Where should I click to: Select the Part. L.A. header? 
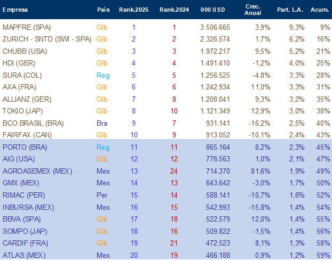pyautogui.click(x=290, y=10)
